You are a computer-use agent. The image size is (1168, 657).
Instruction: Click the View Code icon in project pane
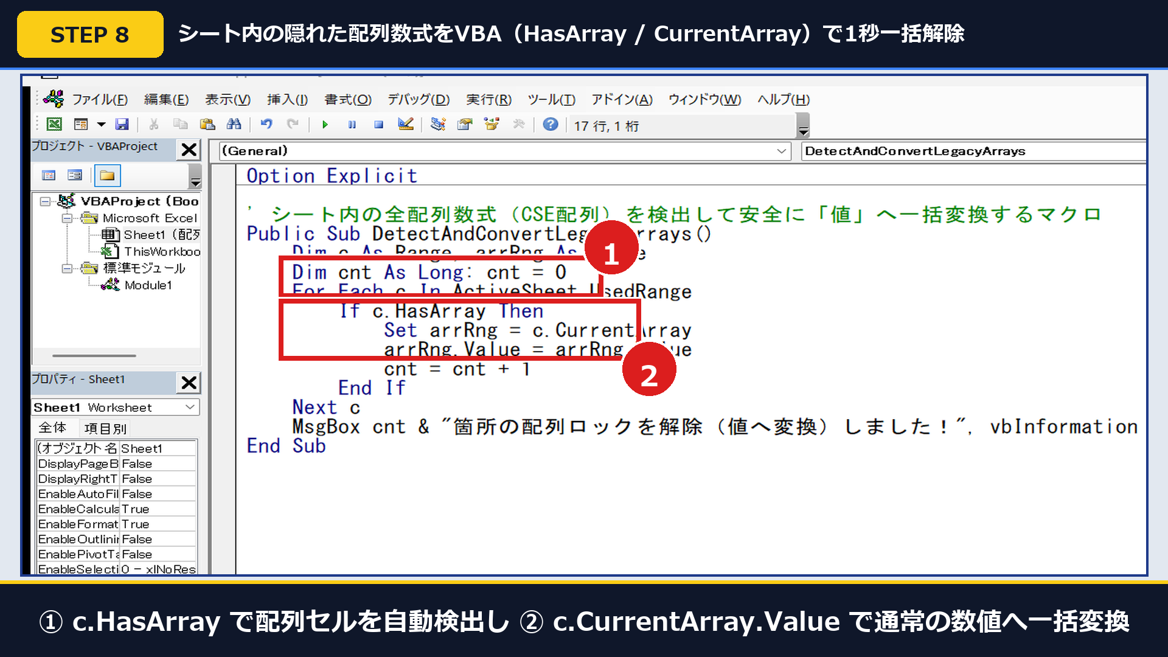click(49, 176)
